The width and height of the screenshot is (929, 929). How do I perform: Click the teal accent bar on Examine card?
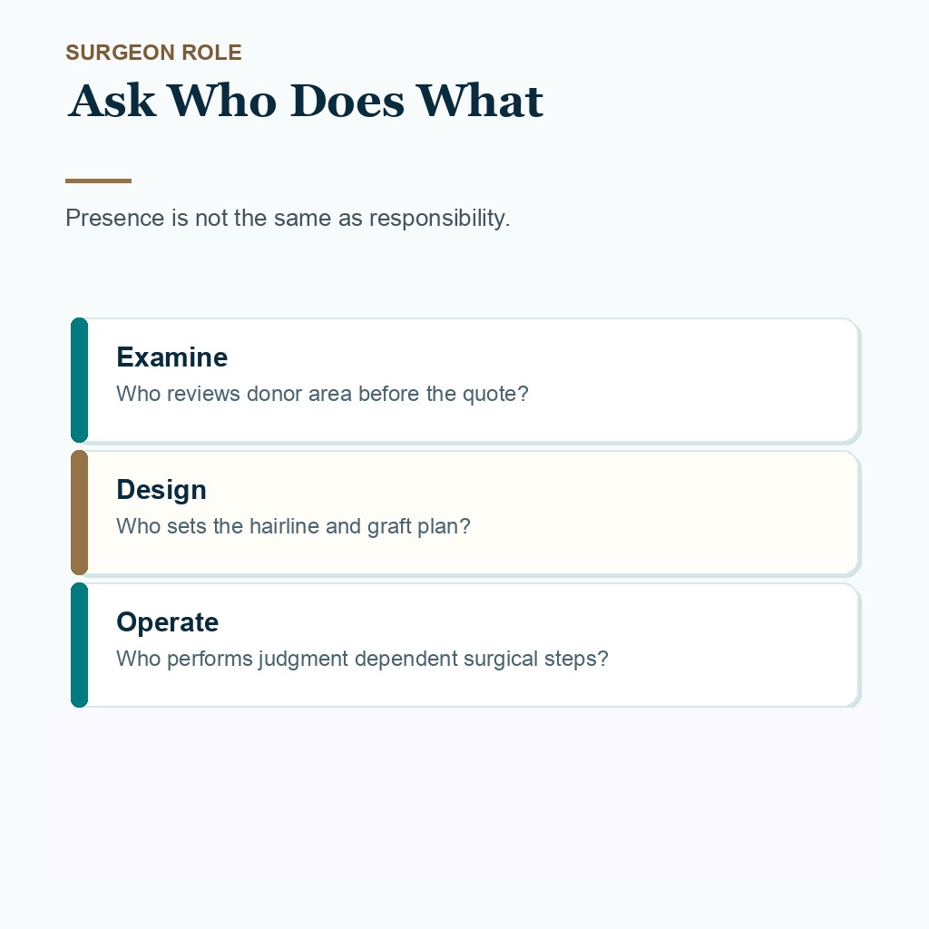click(80, 380)
